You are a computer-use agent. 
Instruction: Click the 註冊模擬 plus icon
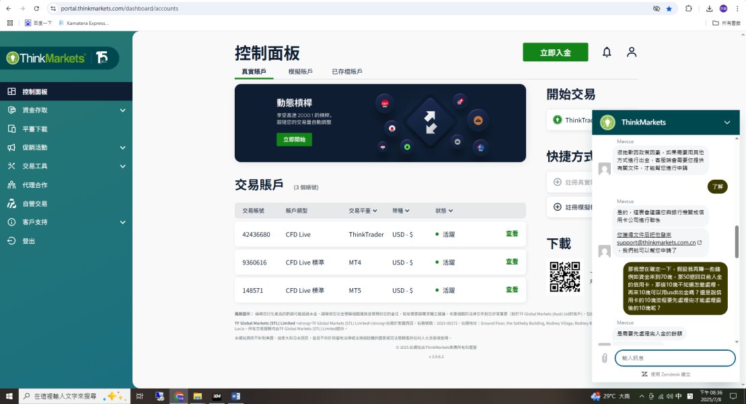[558, 207]
